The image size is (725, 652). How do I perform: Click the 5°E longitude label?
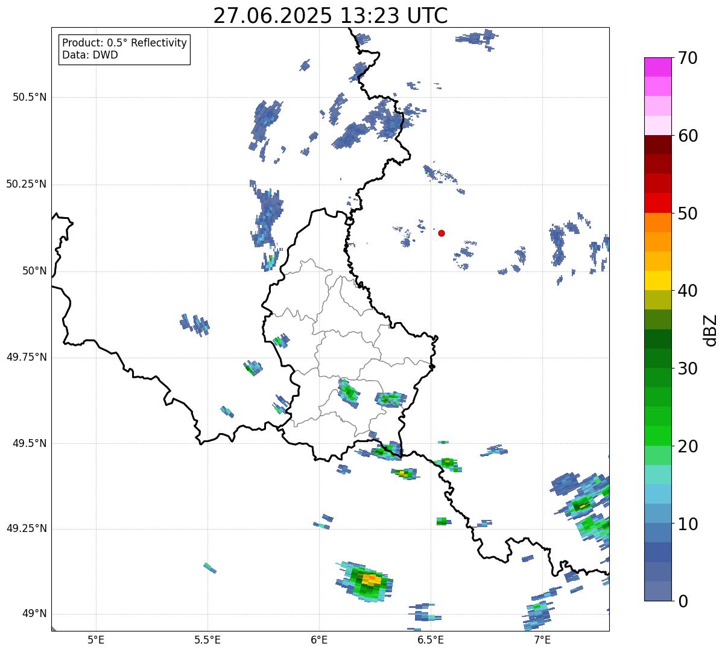(96, 639)
